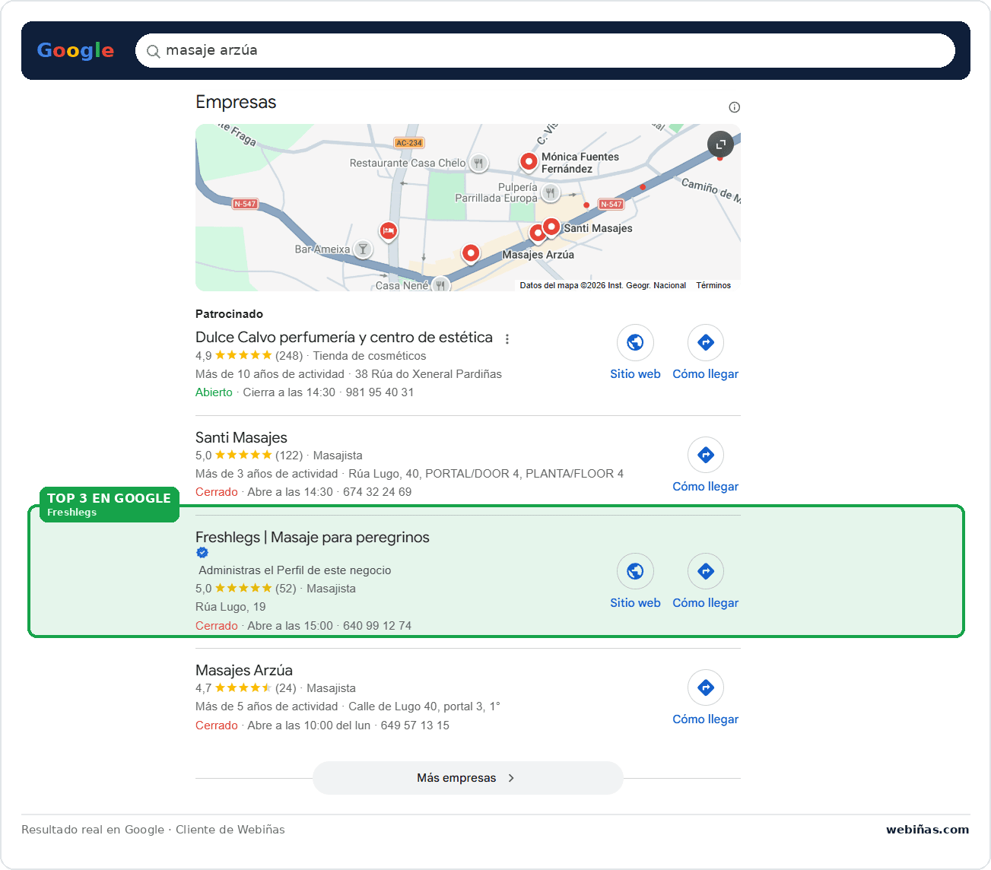Click Dulce Calvo phone 981 95 40 31

coord(380,392)
